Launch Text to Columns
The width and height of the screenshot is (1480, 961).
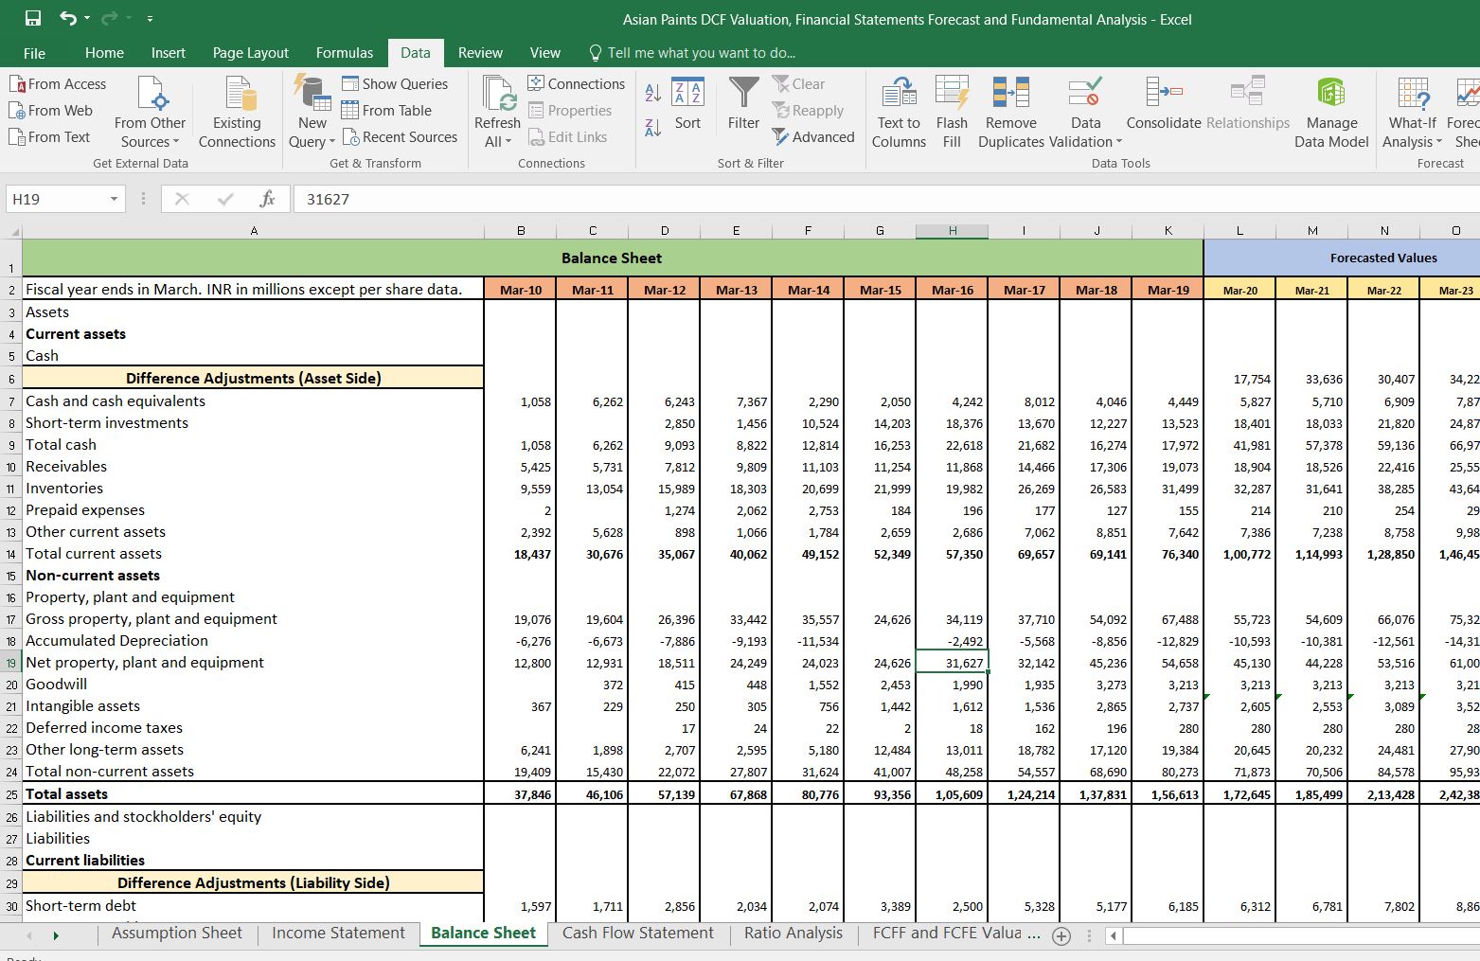(x=899, y=112)
